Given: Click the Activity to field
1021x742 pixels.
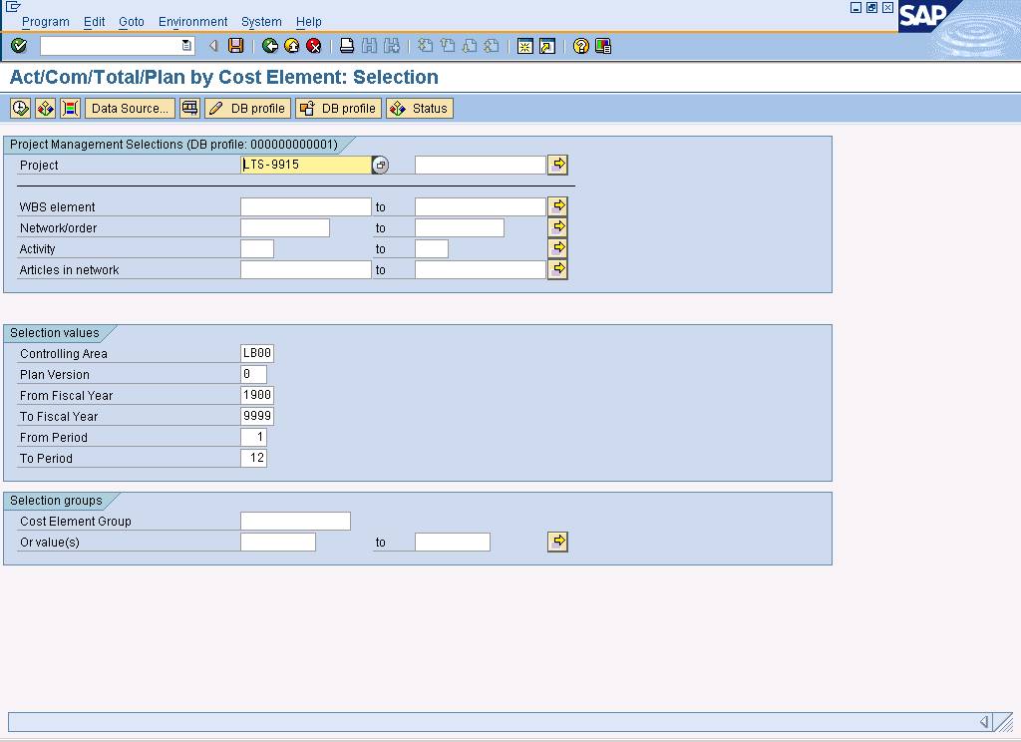Looking at the screenshot, I should pos(432,248).
